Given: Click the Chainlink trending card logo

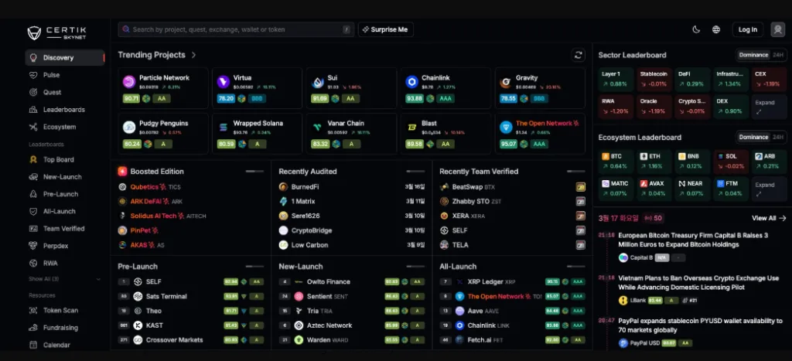Looking at the screenshot, I should click(411, 82).
